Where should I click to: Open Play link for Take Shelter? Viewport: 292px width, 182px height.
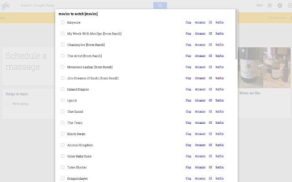pos(188,167)
